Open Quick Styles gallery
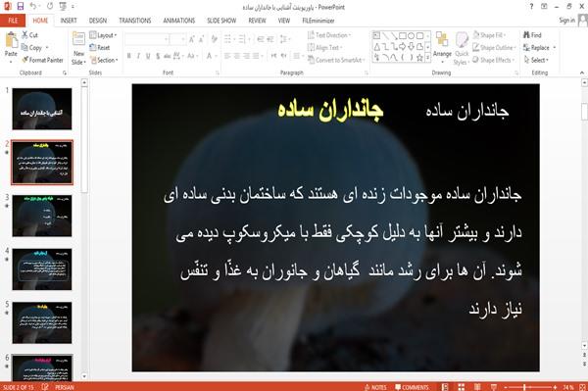588x391 pixels. coord(462,49)
